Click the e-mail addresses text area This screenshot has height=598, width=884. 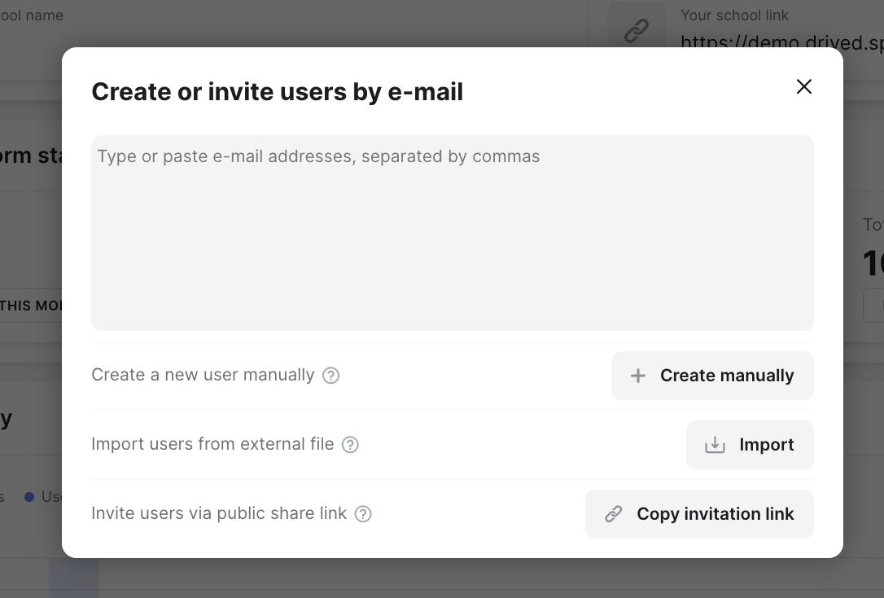point(452,232)
